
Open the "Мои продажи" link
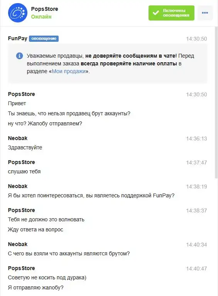[x=69, y=71]
